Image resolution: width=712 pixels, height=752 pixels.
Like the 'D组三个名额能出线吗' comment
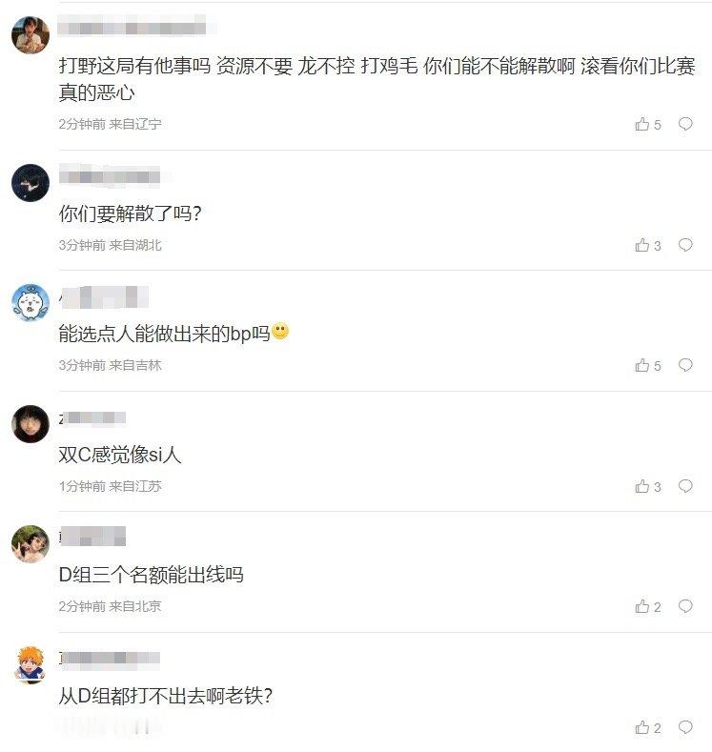pos(648,607)
